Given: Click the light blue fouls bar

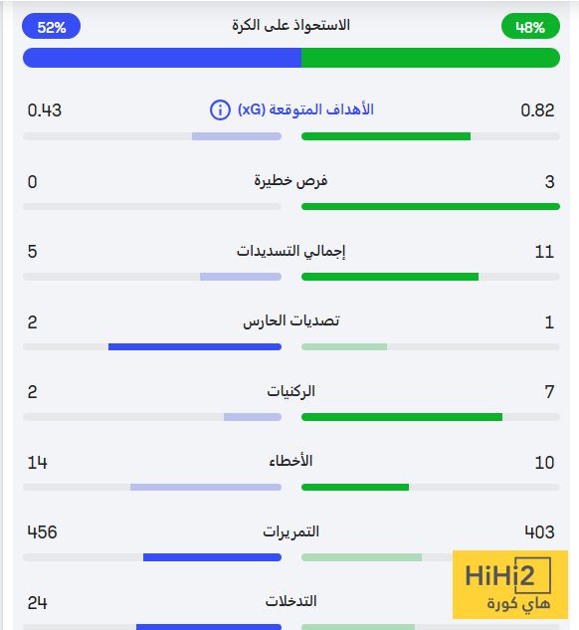Looking at the screenshot, I should (x=206, y=488).
